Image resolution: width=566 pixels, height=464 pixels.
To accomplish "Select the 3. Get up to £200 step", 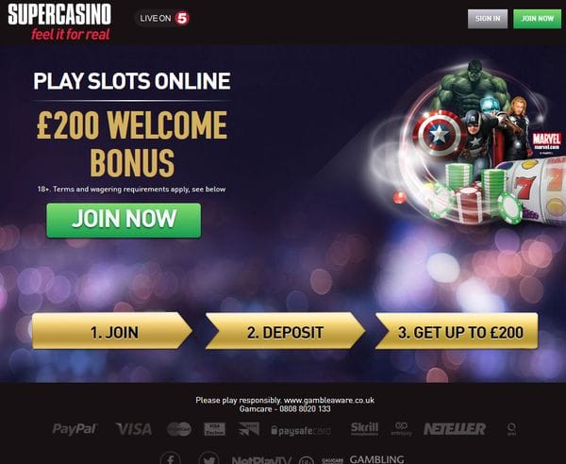I will point(457,331).
